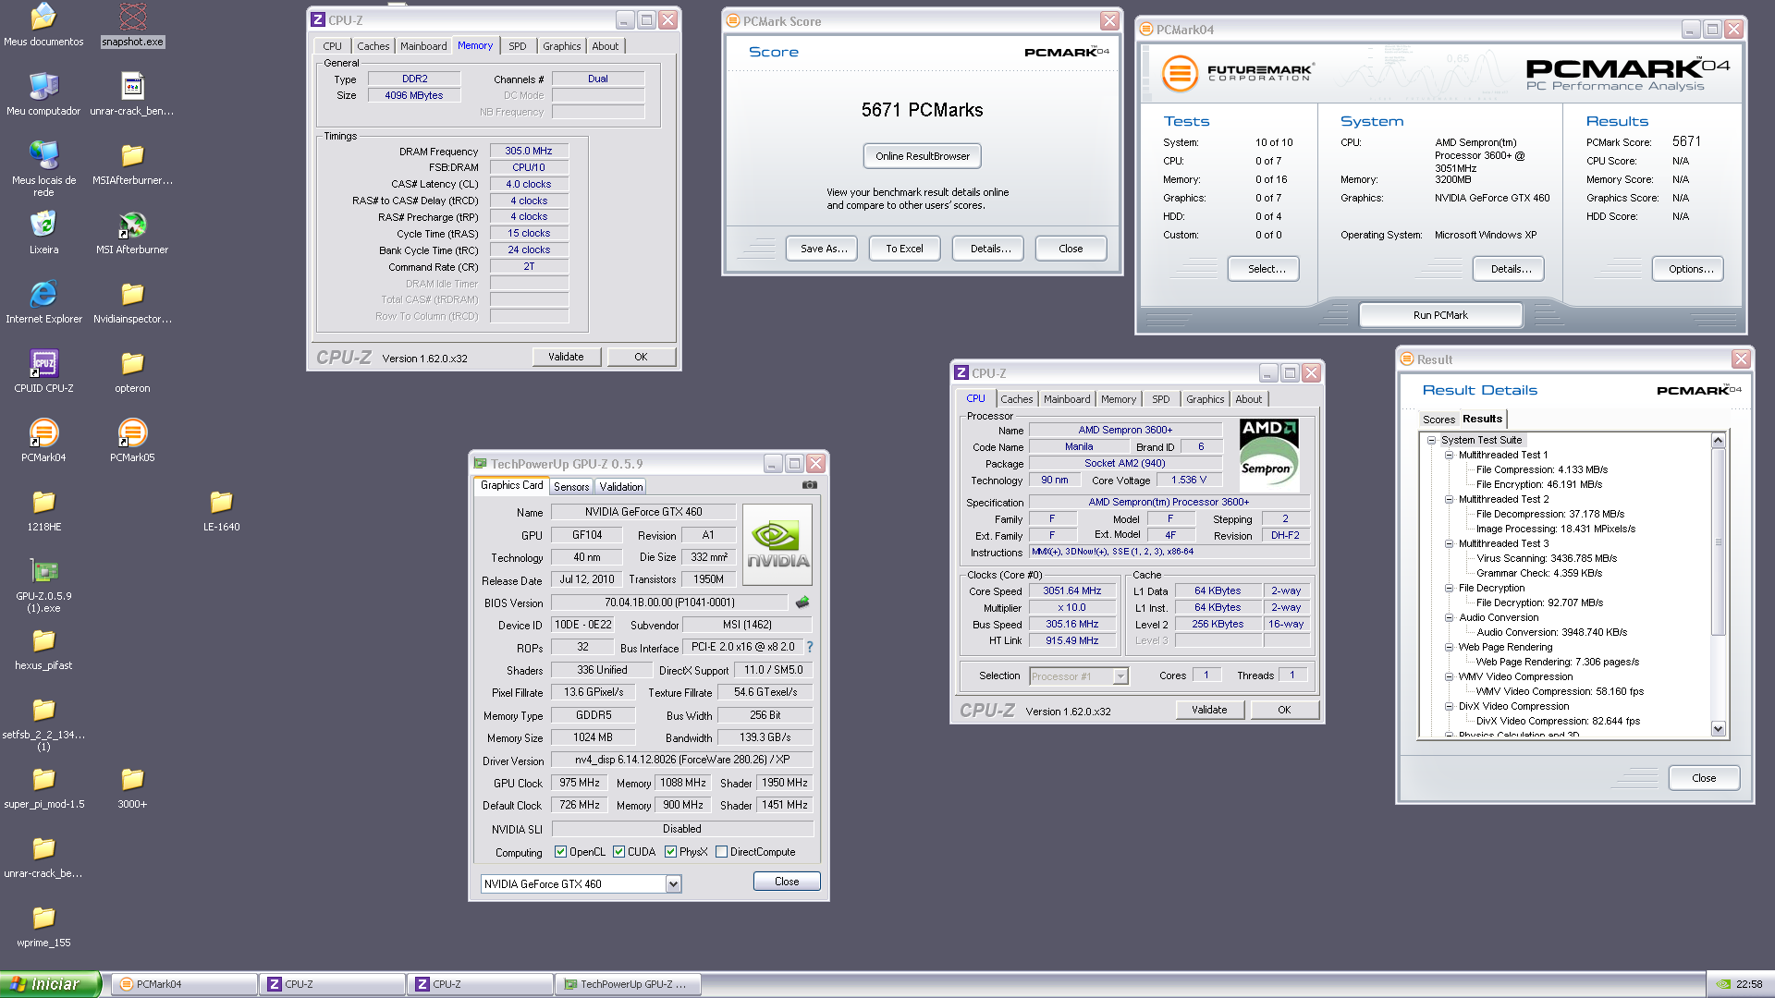The width and height of the screenshot is (1775, 998).
Task: Click the Result tree scrollbar up arrow
Action: (1719, 441)
